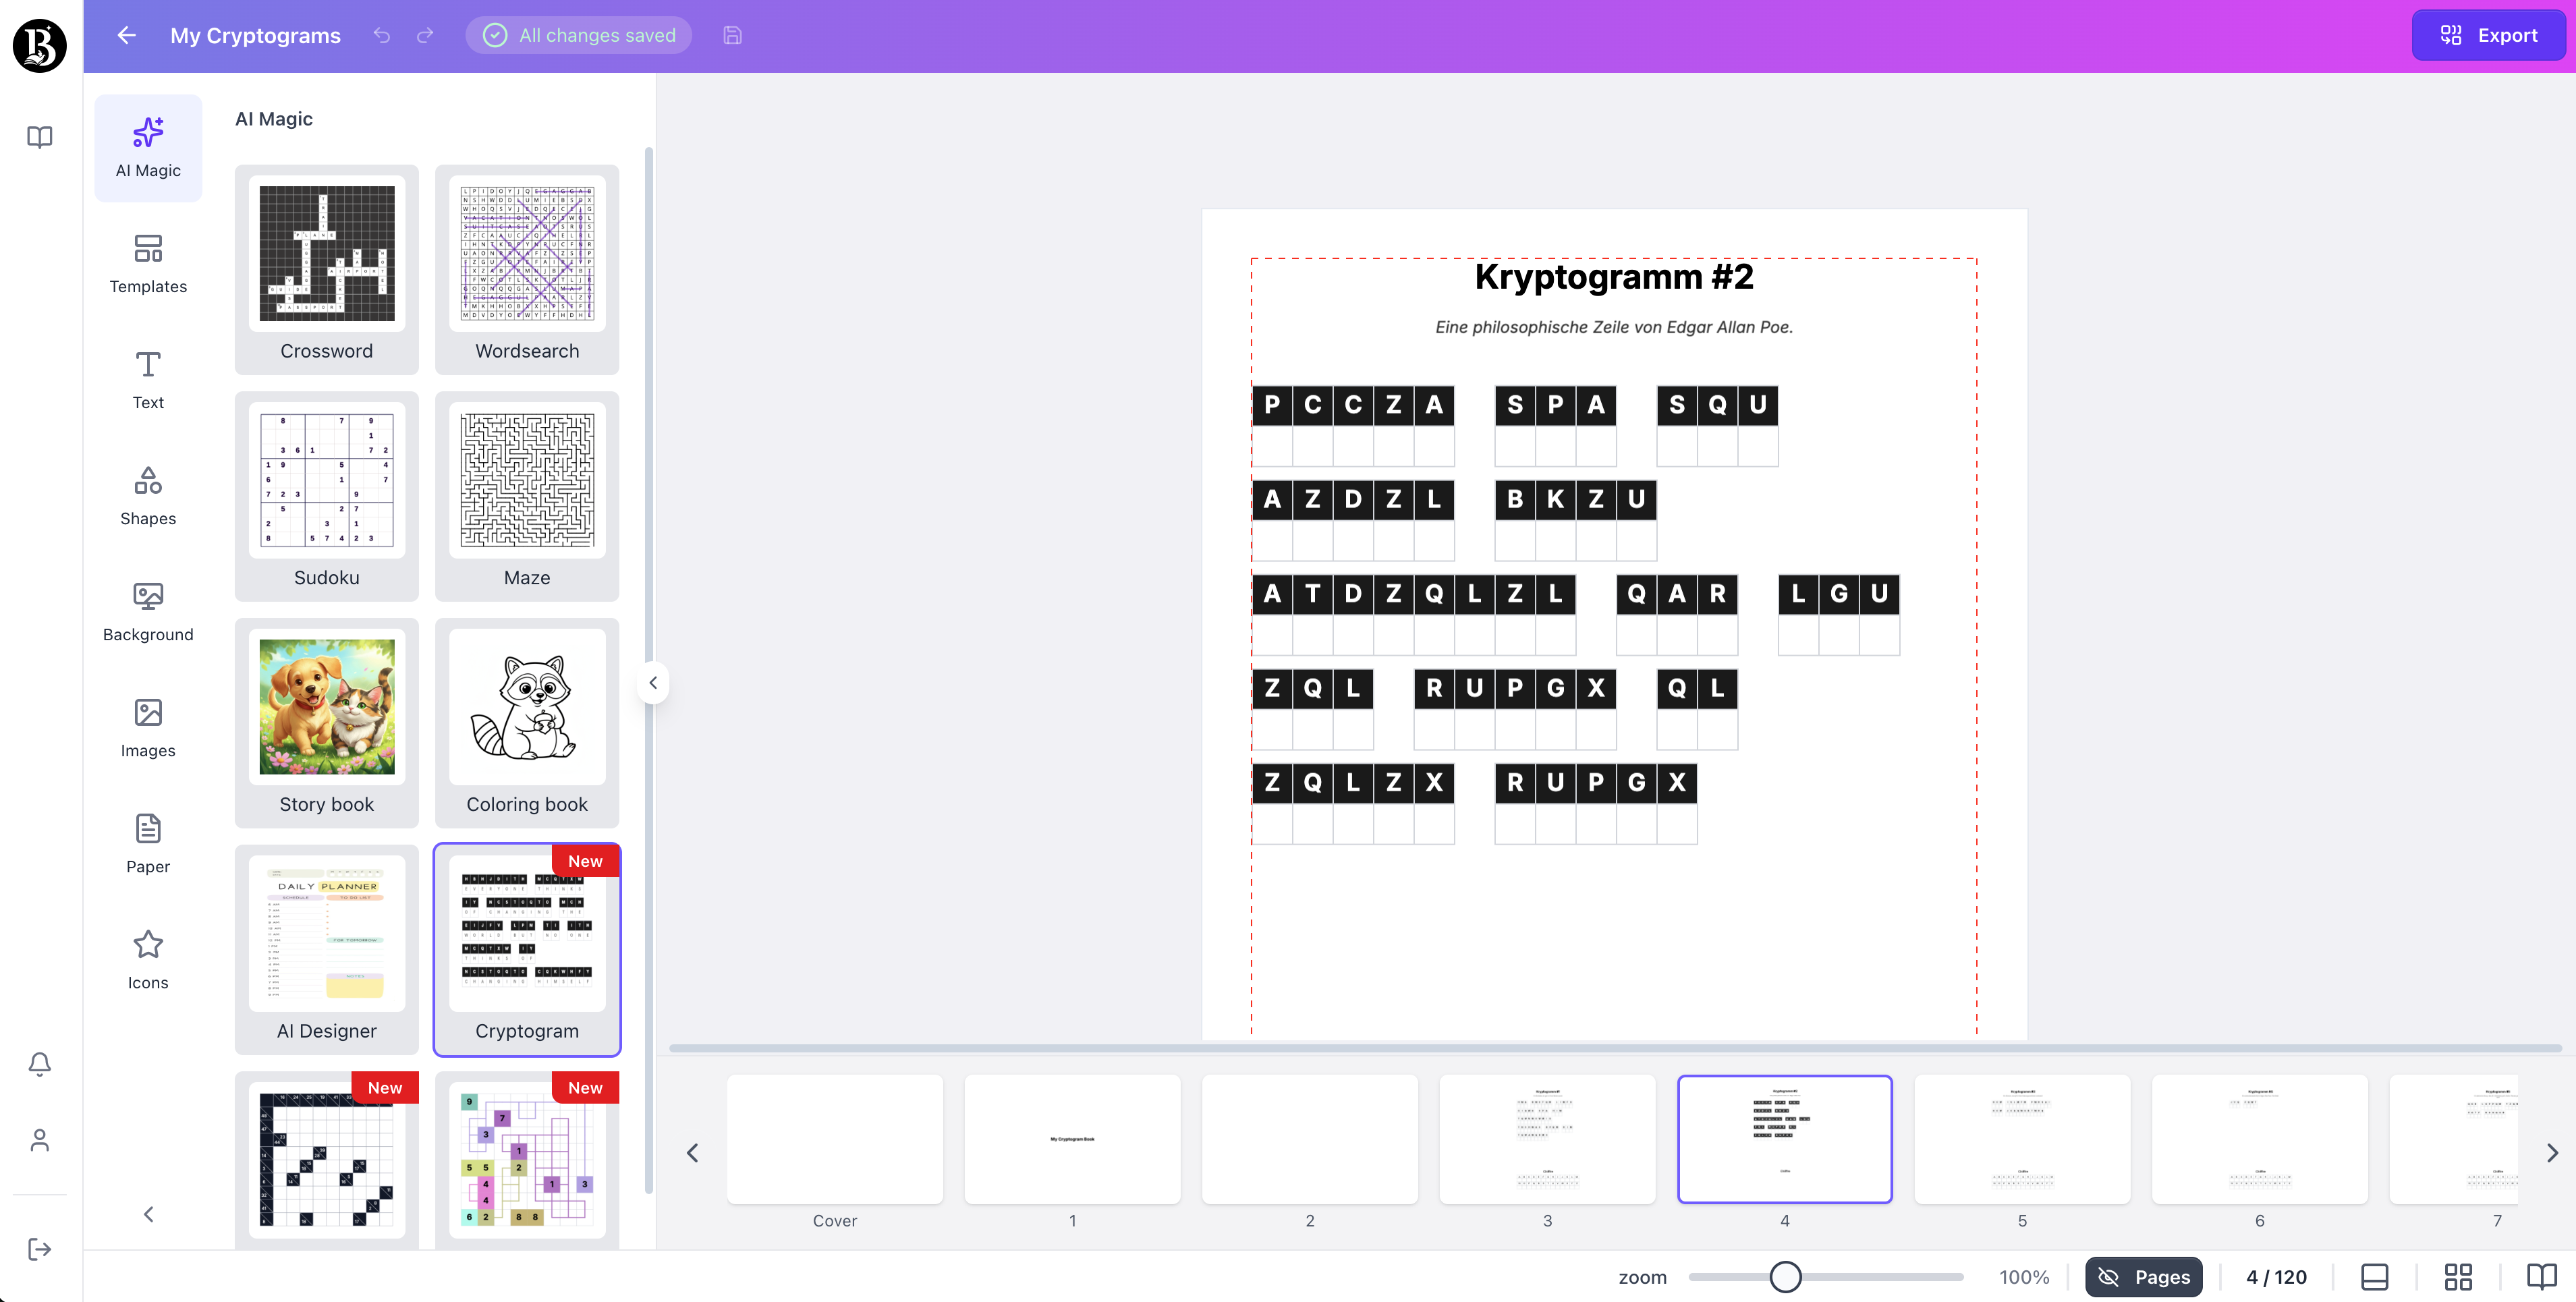Open the AI Magic tab
Screen dimensions: 2576x1302
tap(147, 147)
